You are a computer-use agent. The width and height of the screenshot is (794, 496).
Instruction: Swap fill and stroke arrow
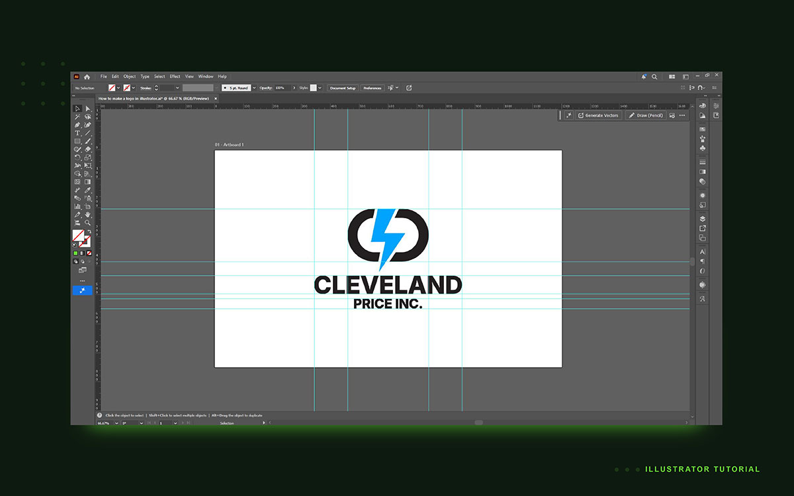(89, 231)
